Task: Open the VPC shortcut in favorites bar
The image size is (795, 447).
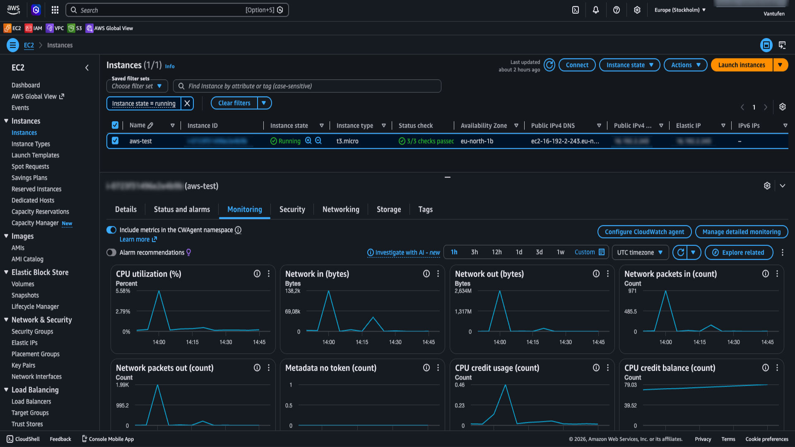Action: coord(55,28)
